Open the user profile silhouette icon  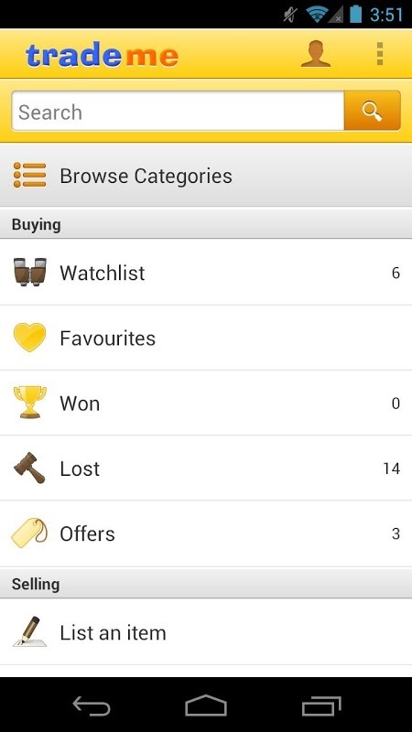(315, 54)
